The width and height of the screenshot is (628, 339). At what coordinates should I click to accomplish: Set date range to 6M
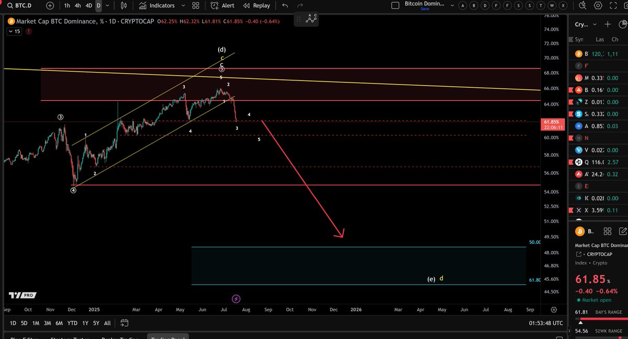tap(60, 323)
